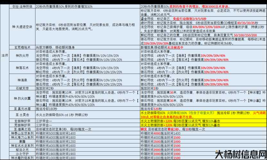Click the 玄御神护甲 skill name cell

[22, 121]
